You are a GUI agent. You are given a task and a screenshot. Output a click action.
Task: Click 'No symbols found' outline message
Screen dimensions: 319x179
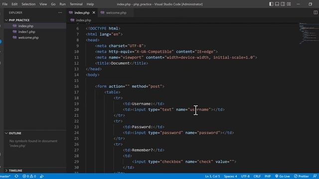33,143
